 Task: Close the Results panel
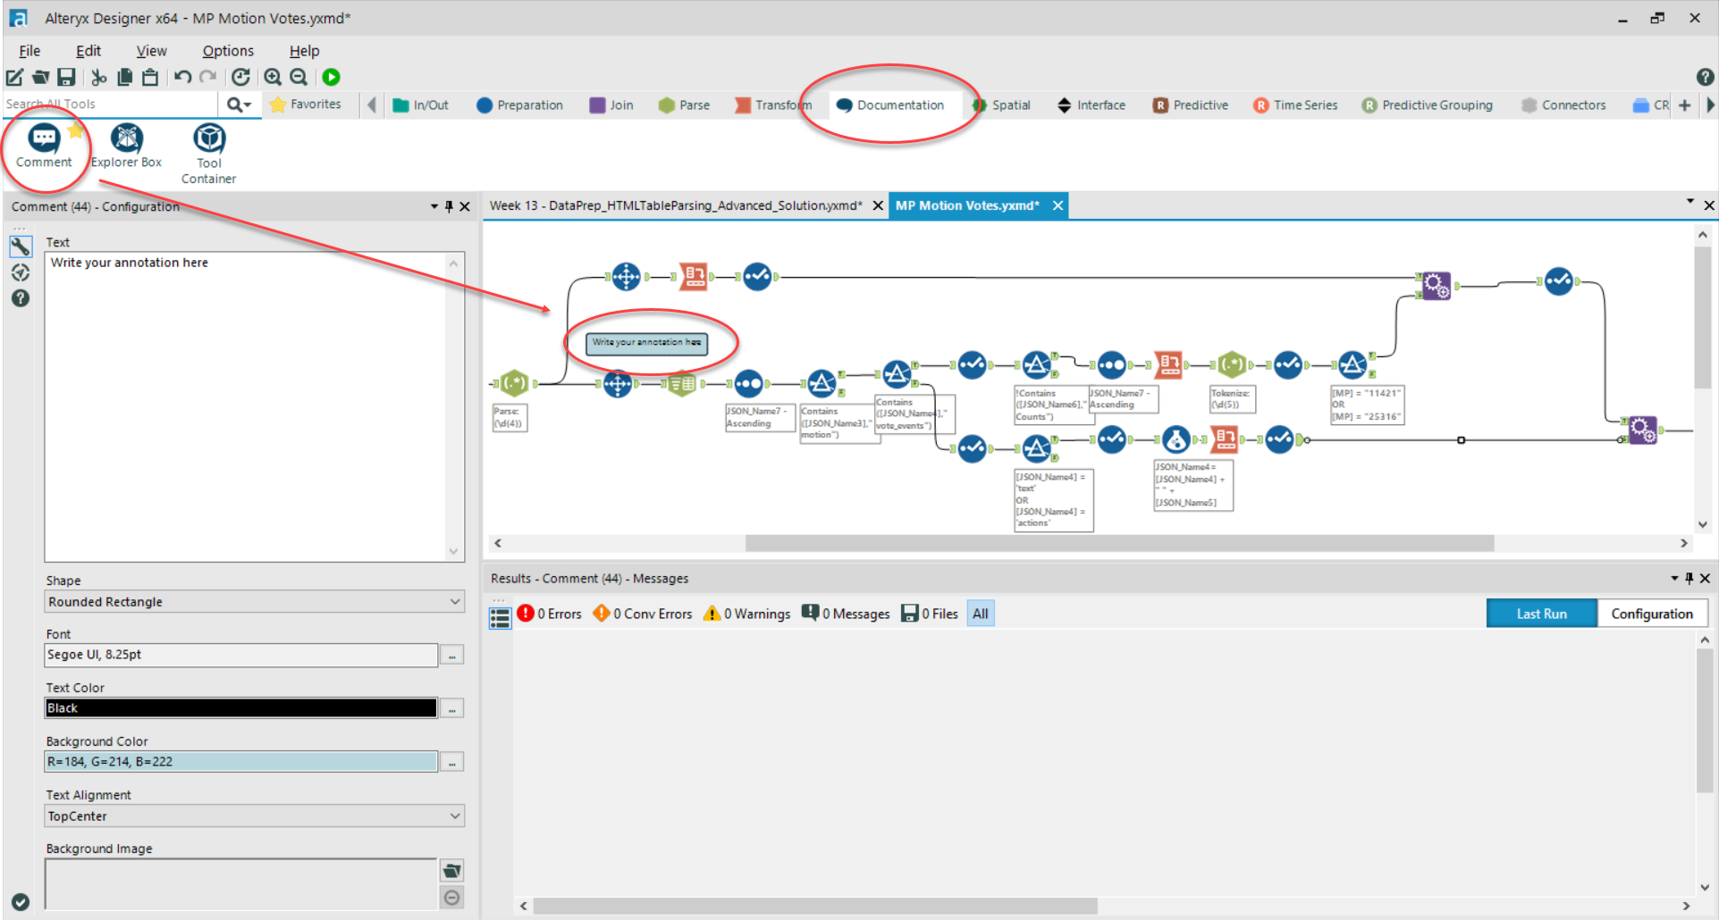coord(1705,578)
